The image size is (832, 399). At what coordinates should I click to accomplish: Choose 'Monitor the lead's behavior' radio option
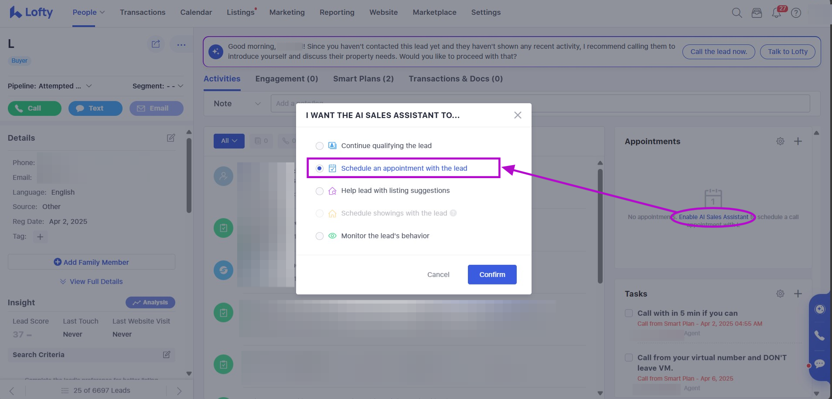[320, 236]
